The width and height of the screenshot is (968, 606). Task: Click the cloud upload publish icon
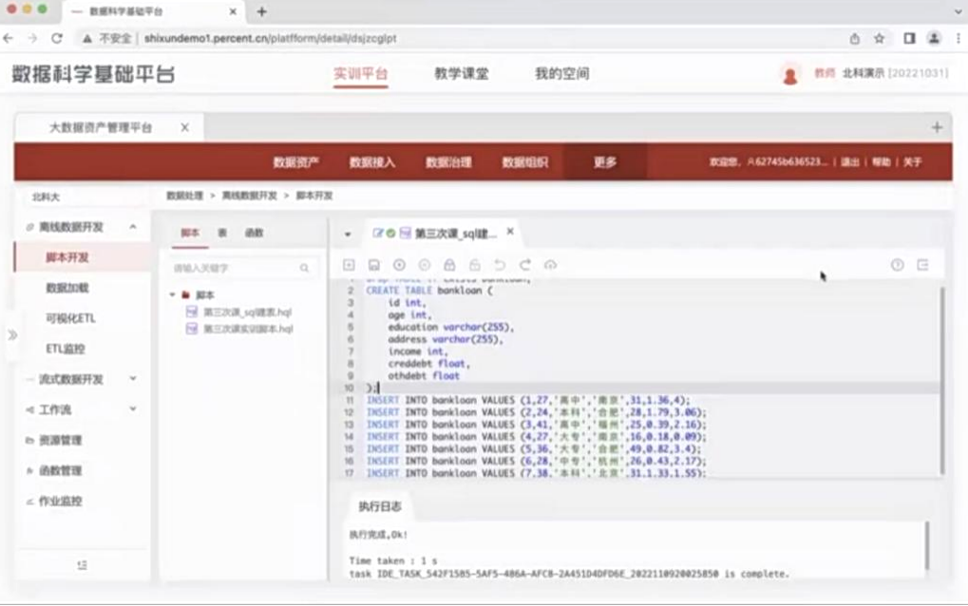[x=550, y=266]
